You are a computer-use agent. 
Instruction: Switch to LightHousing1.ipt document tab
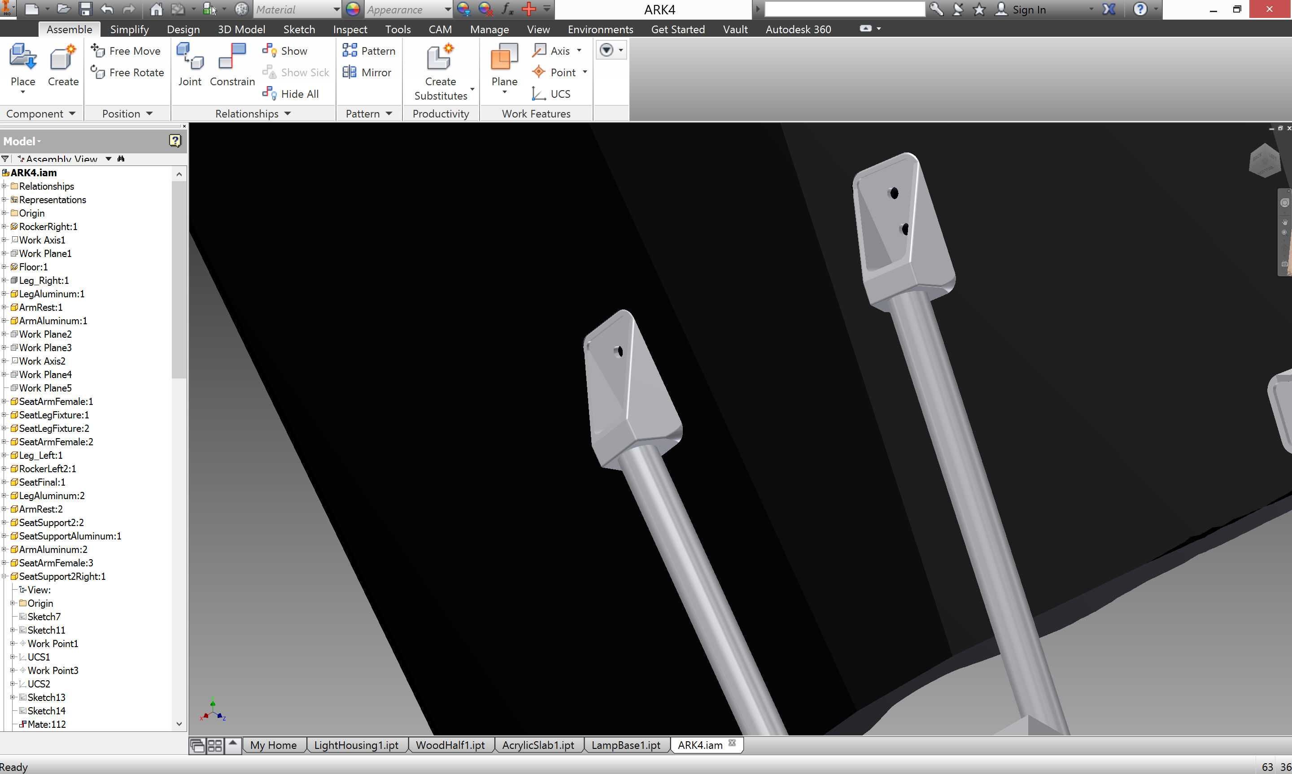(356, 745)
